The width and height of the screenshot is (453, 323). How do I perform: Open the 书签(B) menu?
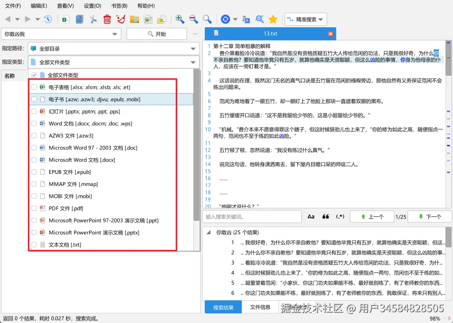click(x=119, y=6)
